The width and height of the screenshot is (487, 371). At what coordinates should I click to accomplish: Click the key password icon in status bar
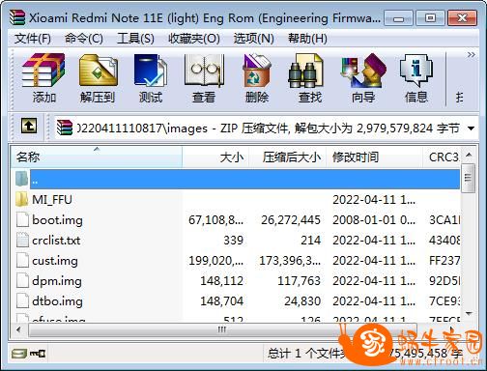click(38, 354)
